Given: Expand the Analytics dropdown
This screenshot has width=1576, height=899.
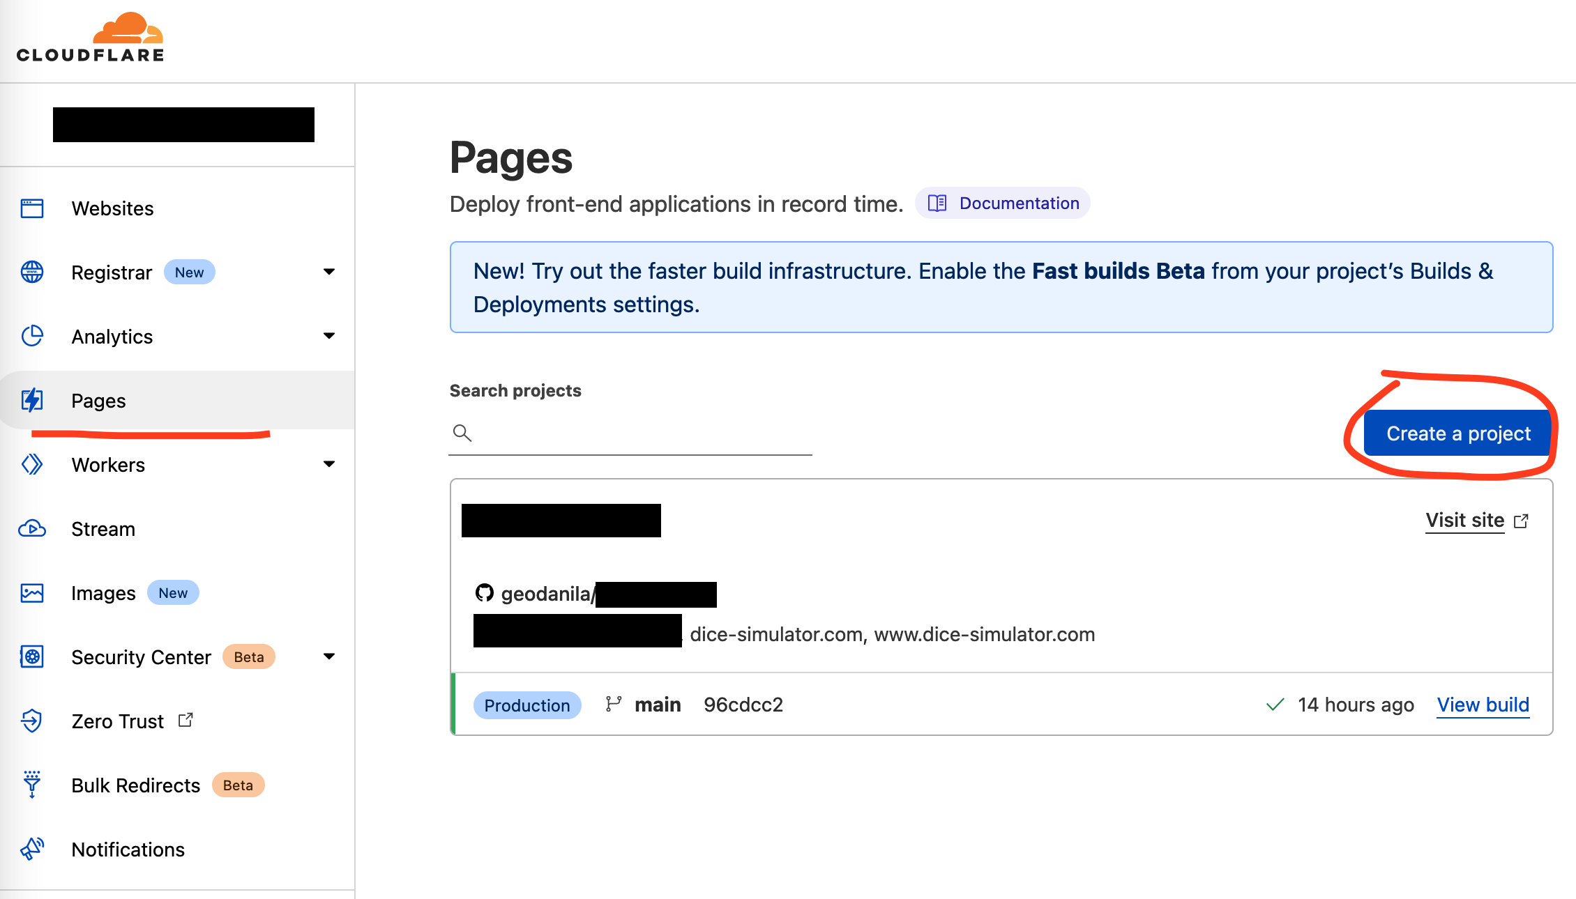Looking at the screenshot, I should pos(329,336).
